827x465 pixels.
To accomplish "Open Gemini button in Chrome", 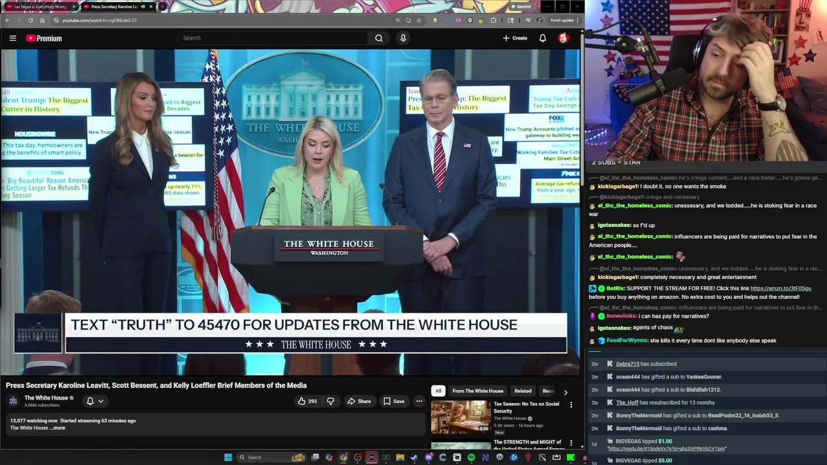I will point(520,6).
